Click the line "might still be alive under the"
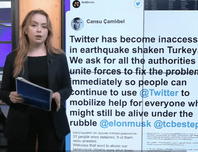Screen dimensions: 198x152 tap(131, 113)
